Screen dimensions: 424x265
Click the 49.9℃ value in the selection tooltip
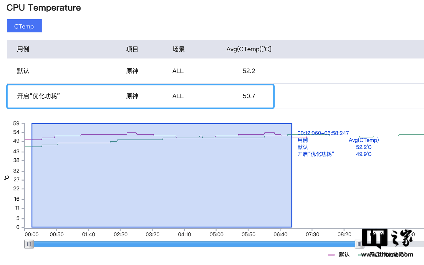click(x=364, y=154)
